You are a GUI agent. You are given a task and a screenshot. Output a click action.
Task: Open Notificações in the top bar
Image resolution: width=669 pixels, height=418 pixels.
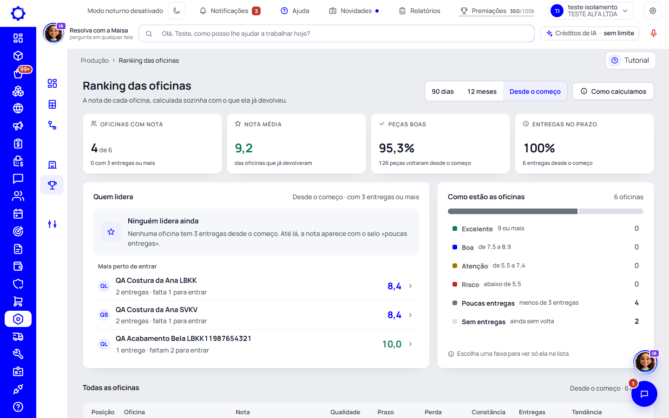(x=230, y=11)
